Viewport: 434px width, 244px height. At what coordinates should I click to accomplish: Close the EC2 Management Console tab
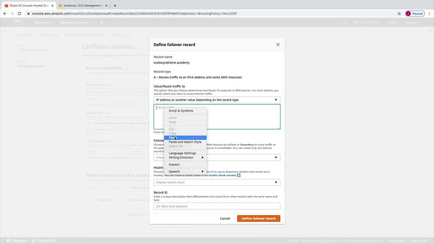click(x=106, y=5)
